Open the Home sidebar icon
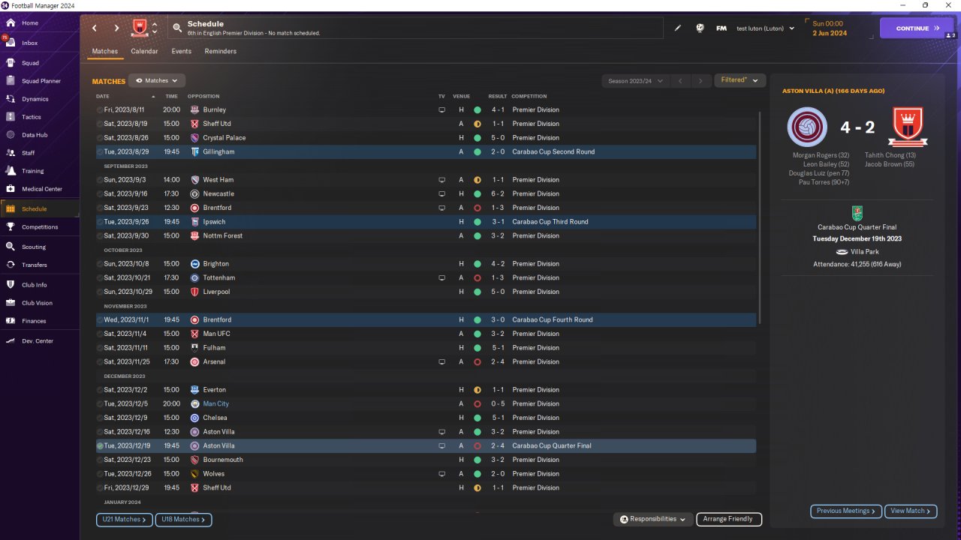This screenshot has height=540, width=961. (x=11, y=23)
